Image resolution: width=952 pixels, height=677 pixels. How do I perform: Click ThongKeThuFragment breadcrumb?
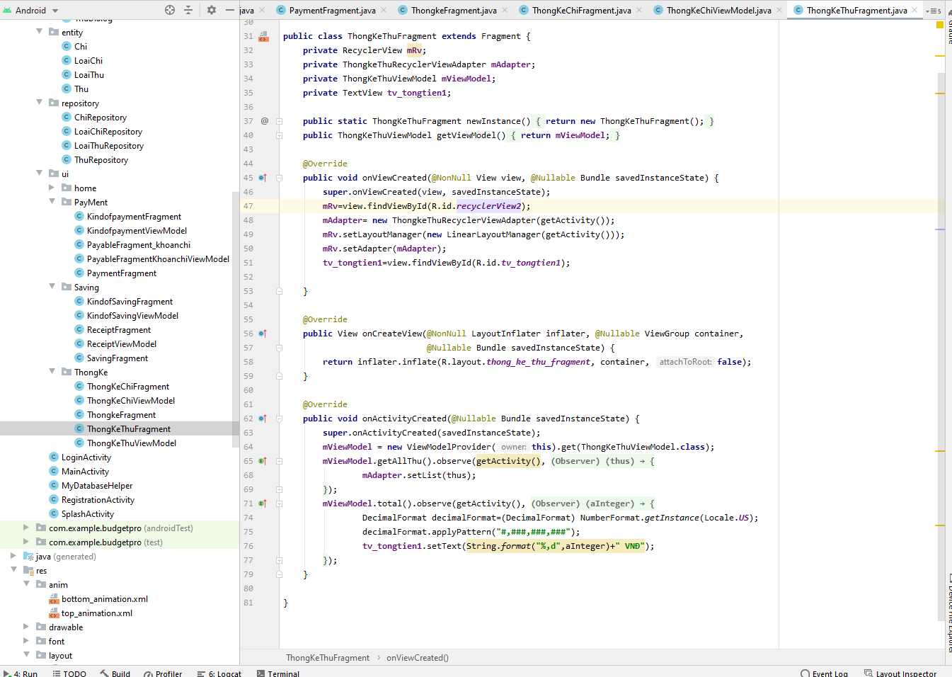click(328, 658)
